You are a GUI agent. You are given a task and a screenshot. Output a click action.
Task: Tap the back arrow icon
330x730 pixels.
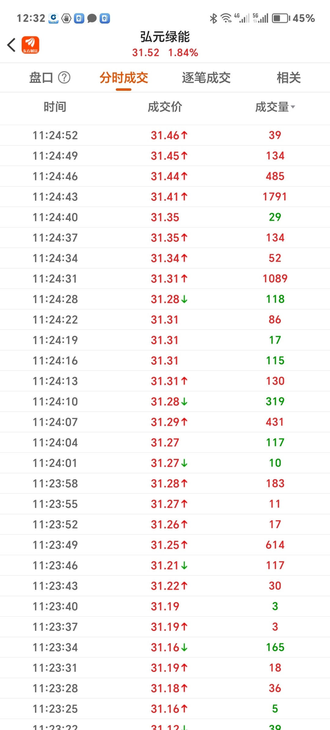11,45
